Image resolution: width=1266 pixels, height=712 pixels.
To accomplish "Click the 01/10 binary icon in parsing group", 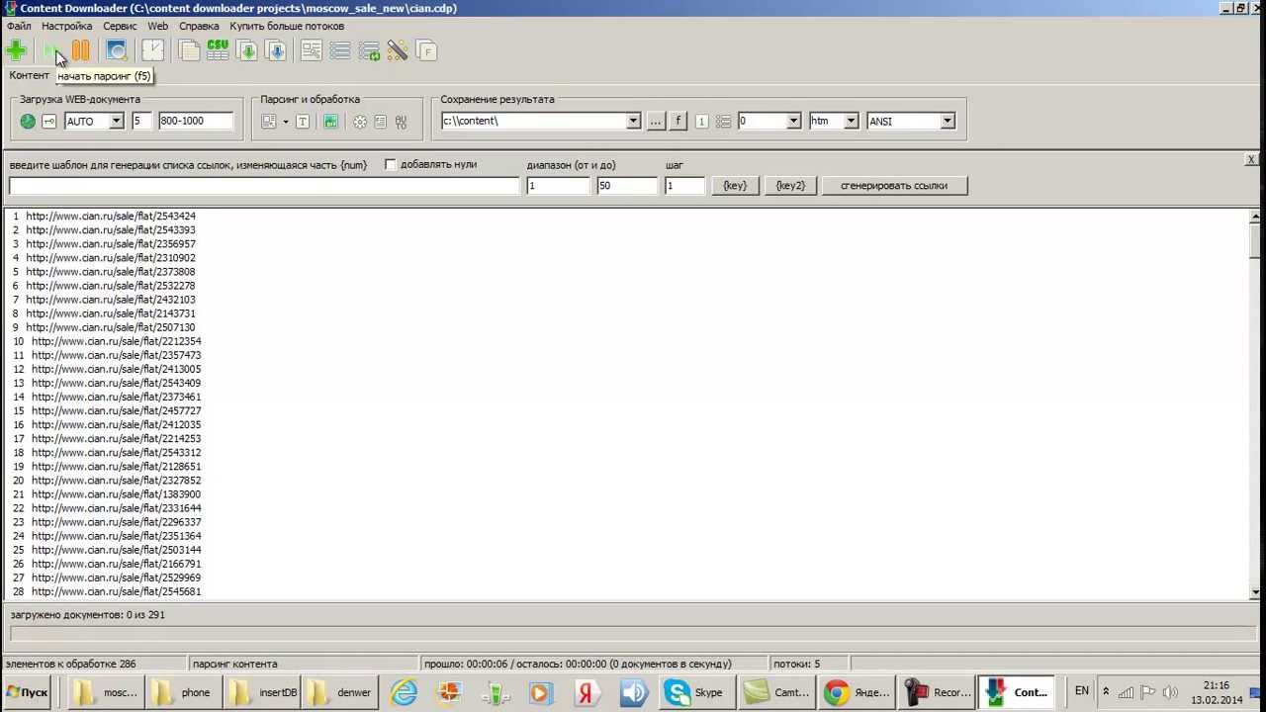I will [401, 122].
